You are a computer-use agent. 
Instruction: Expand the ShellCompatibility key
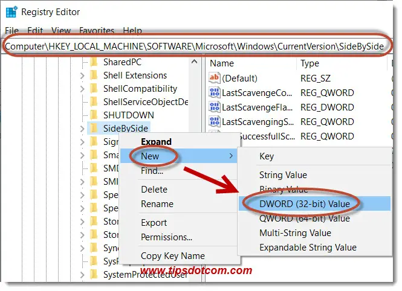pyautogui.click(x=82, y=89)
